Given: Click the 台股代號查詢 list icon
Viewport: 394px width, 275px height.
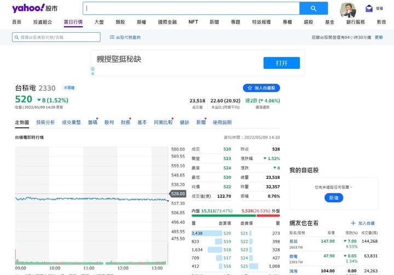Looking at the screenshot, I should [112, 37].
